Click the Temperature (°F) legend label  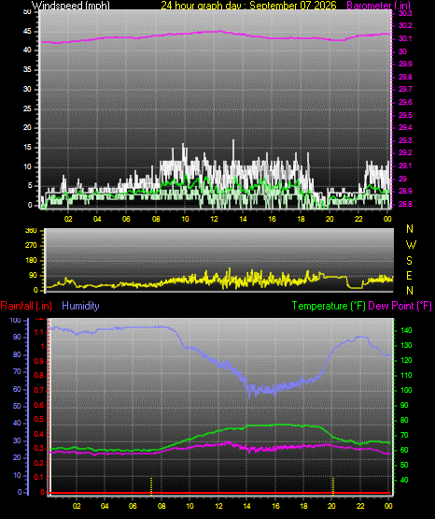click(329, 306)
